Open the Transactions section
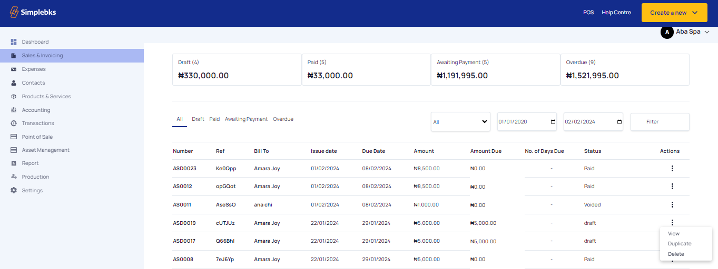Screen dimensions: 718x269 [38, 123]
